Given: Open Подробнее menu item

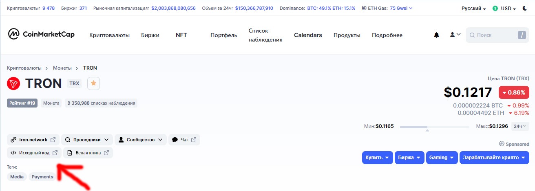Looking at the screenshot, I should click(387, 35).
